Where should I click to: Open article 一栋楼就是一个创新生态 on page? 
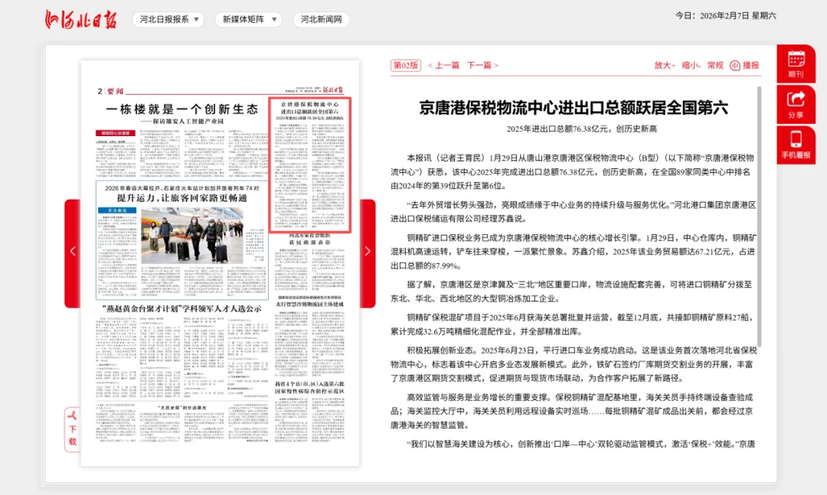[x=182, y=109]
